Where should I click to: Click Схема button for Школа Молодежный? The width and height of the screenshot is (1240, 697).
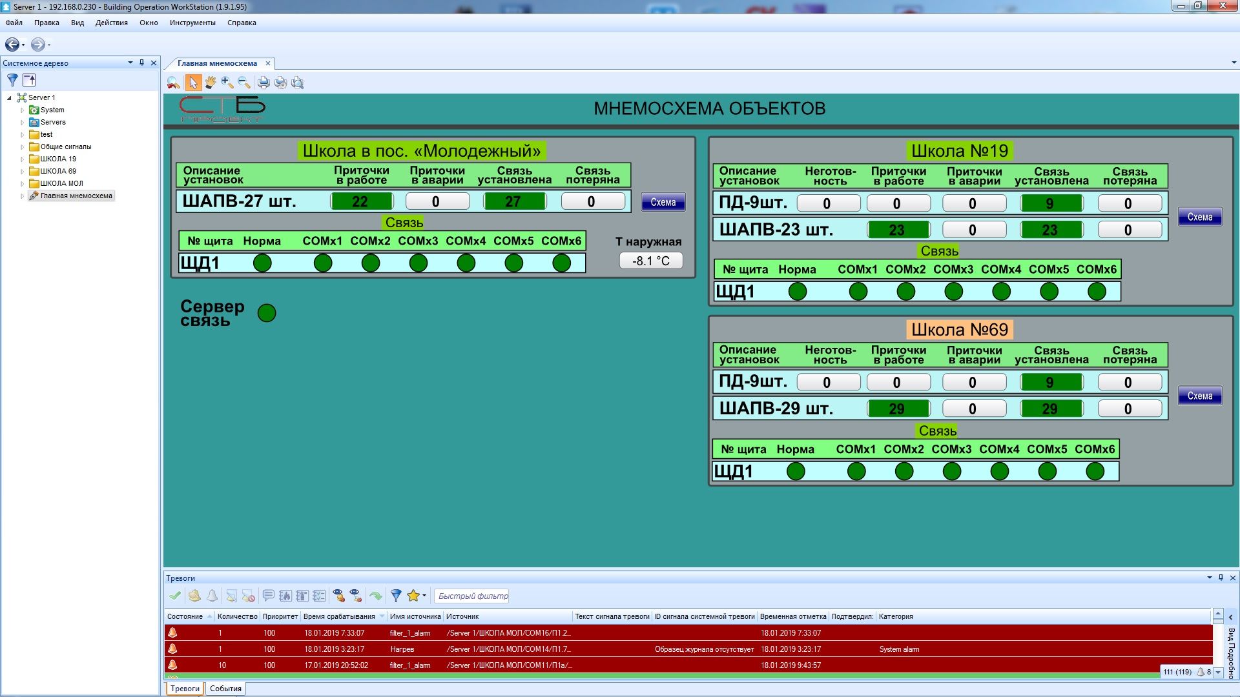[x=663, y=202]
